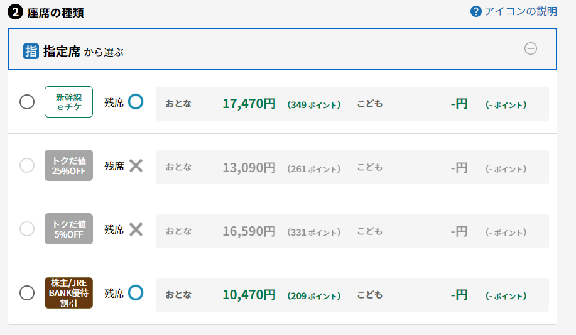The width and height of the screenshot is (576, 335).
Task: Click the 指 reserved seat icon
Action: coord(31,51)
